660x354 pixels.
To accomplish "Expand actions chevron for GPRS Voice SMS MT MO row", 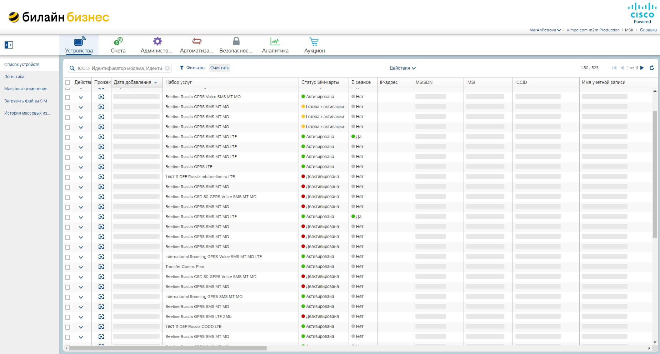I will point(81,97).
